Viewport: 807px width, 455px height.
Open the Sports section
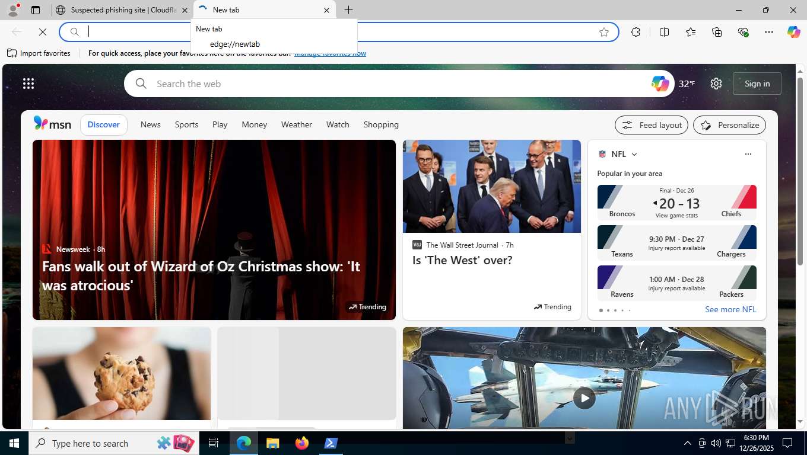tap(186, 124)
